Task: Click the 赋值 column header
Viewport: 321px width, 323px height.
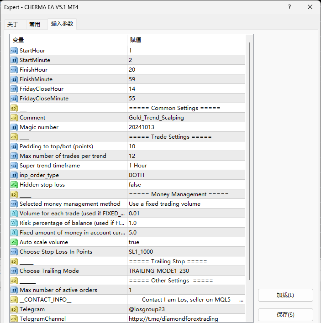Action: point(186,40)
